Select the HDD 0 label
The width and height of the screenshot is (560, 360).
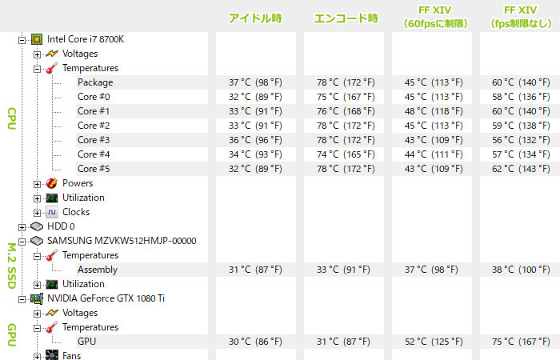click(x=61, y=226)
